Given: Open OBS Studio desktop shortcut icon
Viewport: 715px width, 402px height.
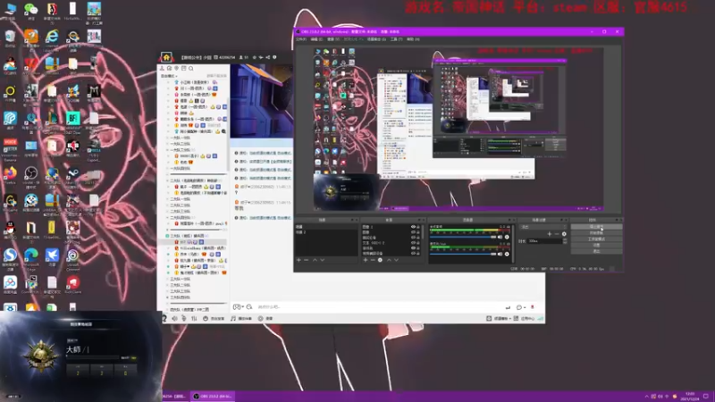Looking at the screenshot, I should pyautogui.click(x=31, y=175).
